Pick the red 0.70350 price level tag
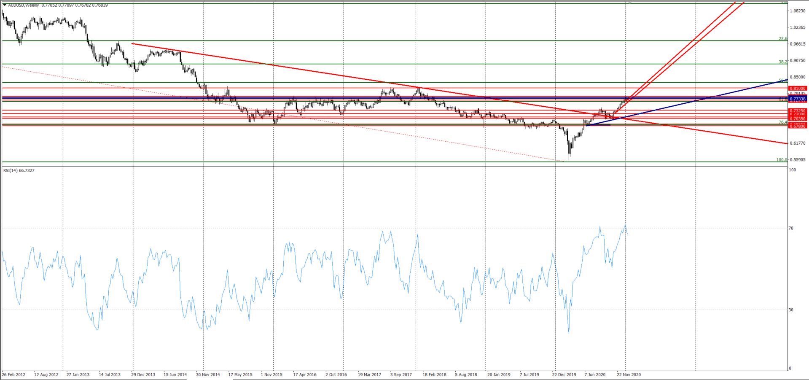The image size is (809, 380). (797, 119)
